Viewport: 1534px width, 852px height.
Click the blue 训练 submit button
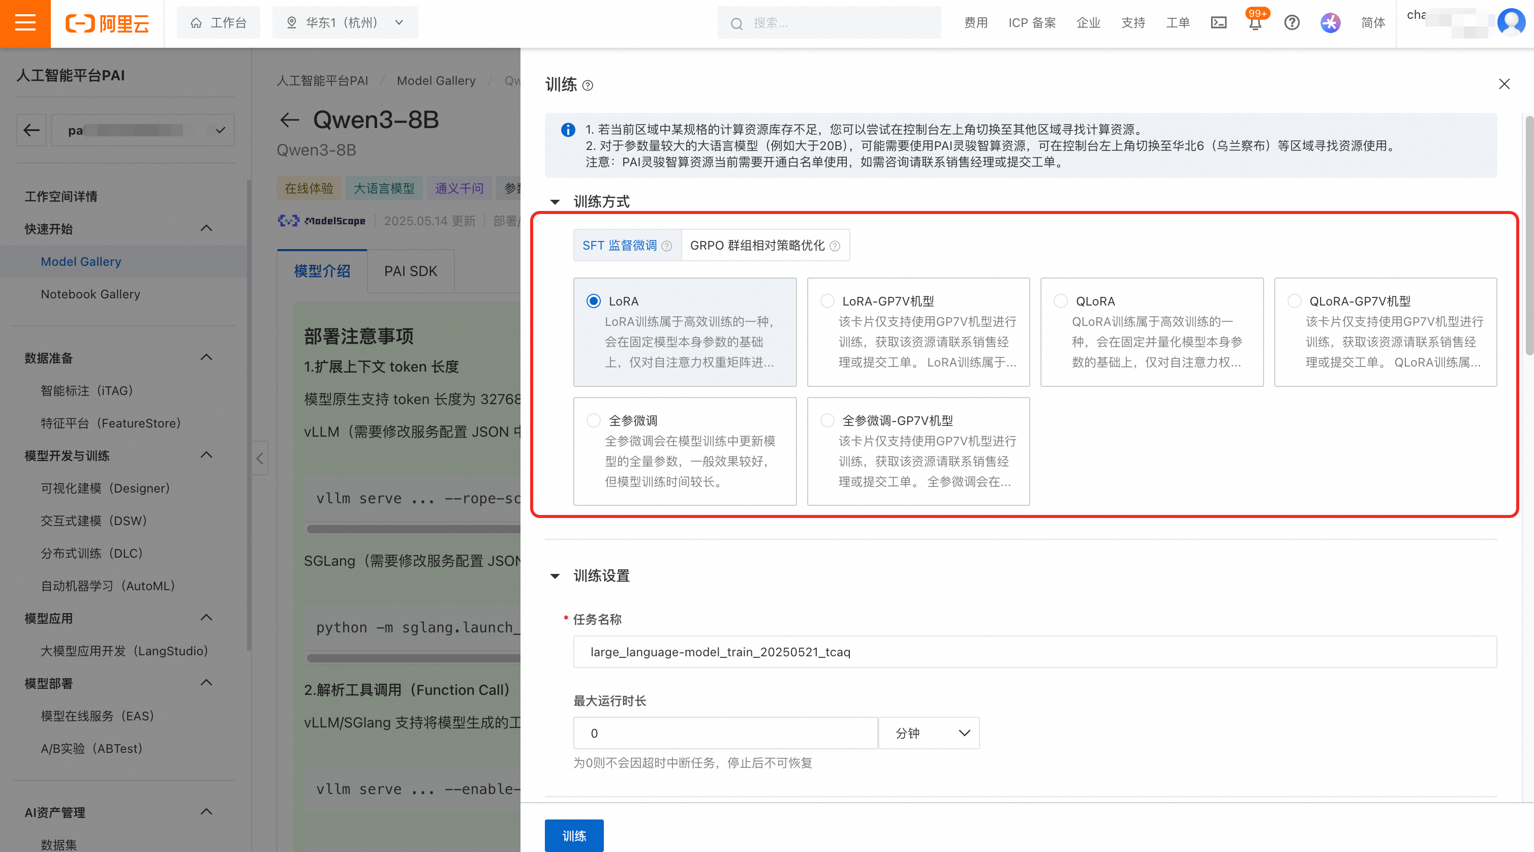[574, 836]
